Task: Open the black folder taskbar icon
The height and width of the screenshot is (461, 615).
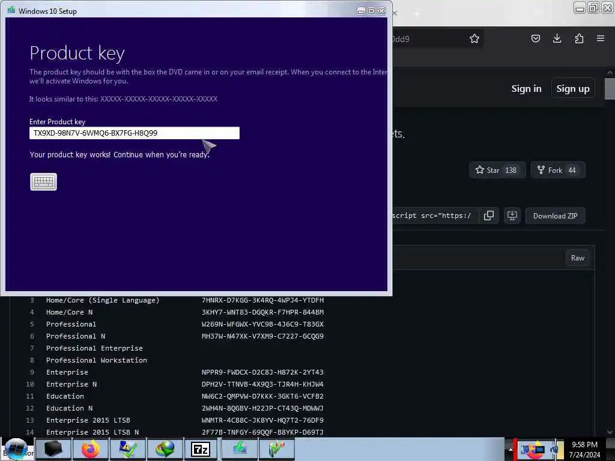Action: (x=53, y=449)
